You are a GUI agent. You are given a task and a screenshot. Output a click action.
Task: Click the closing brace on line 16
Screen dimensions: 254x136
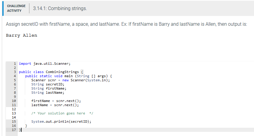26,126
